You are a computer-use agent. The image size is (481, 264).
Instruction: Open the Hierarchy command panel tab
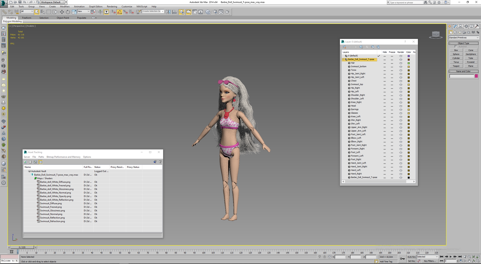coord(460,26)
